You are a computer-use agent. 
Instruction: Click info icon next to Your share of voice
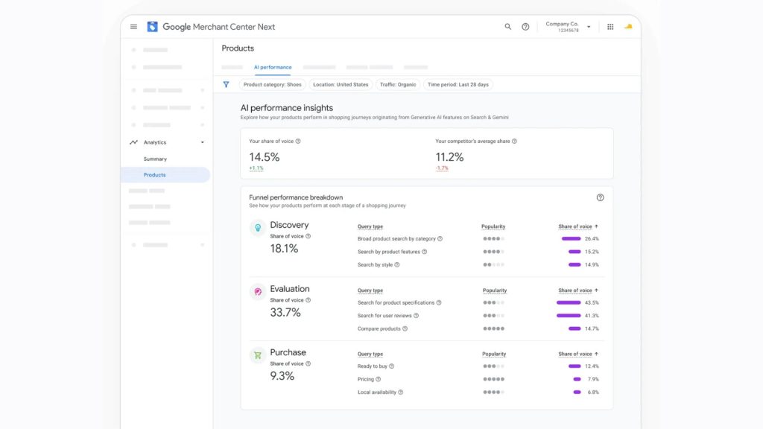298,141
